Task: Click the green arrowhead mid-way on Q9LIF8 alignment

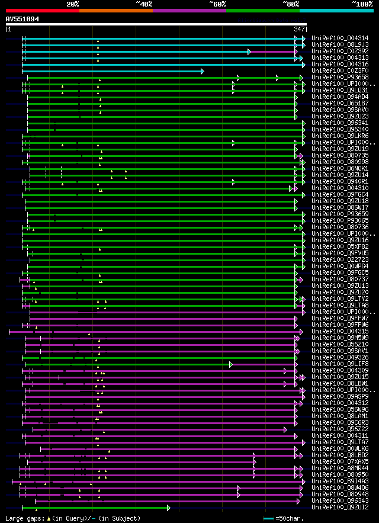Action: tap(230, 364)
